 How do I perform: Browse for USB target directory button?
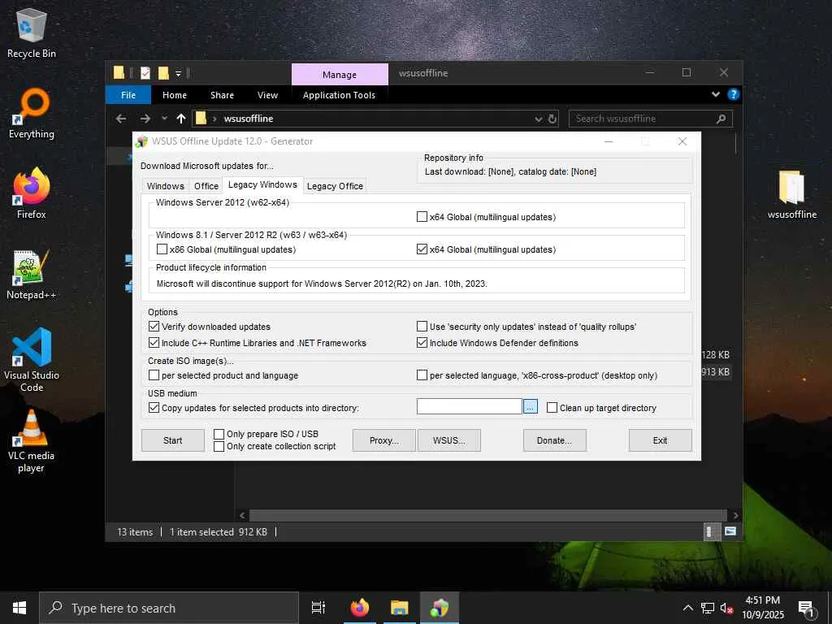click(530, 407)
